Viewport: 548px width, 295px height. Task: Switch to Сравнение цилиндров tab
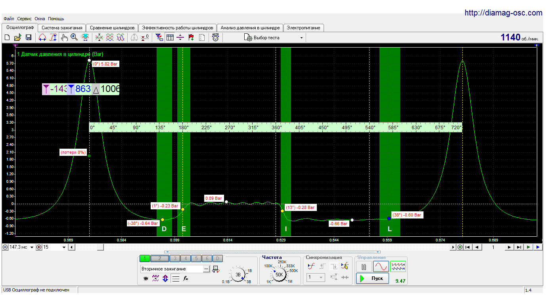112,28
